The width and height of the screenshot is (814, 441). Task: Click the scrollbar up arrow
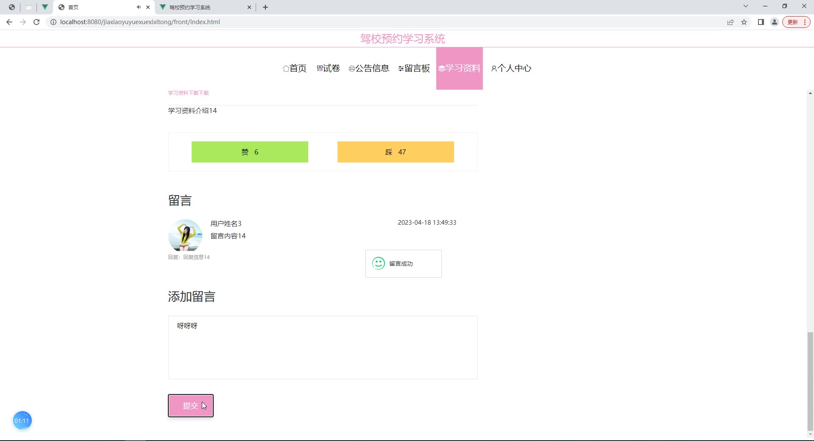810,93
